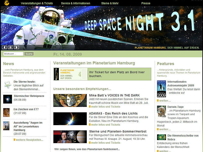Screen dimensions: 203x152
Task: Open mehr Infos und Tickets for ADAMAS
Action: click(x=106, y=125)
